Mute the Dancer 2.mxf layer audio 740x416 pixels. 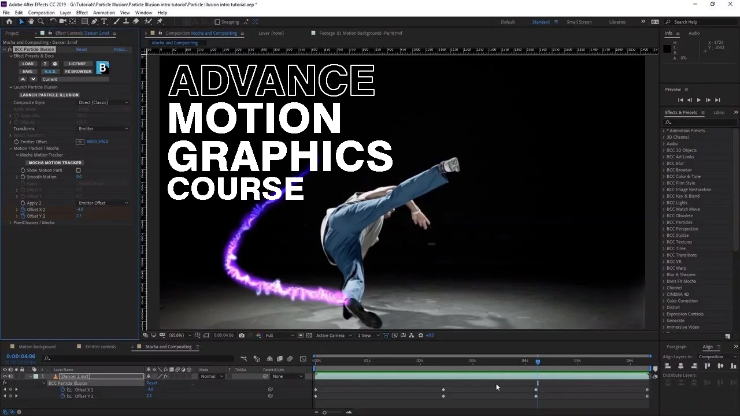[11, 376]
